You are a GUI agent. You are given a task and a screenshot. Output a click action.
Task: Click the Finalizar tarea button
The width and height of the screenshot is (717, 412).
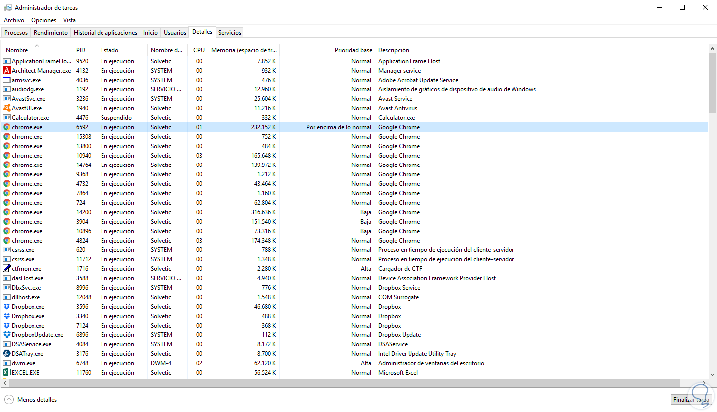[691, 400]
